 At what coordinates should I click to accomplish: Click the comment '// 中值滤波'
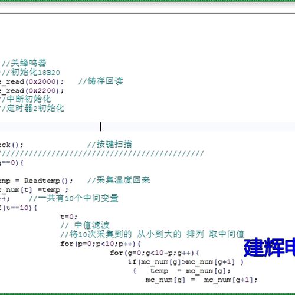(85, 225)
